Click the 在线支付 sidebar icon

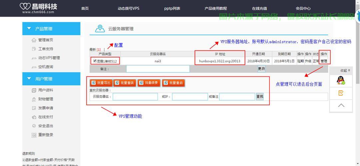point(34,117)
